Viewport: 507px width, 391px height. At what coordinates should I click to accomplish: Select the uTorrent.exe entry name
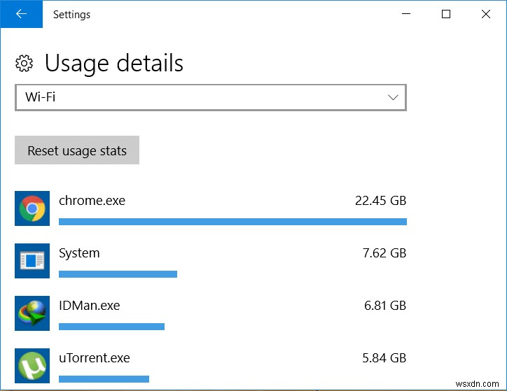(x=95, y=357)
